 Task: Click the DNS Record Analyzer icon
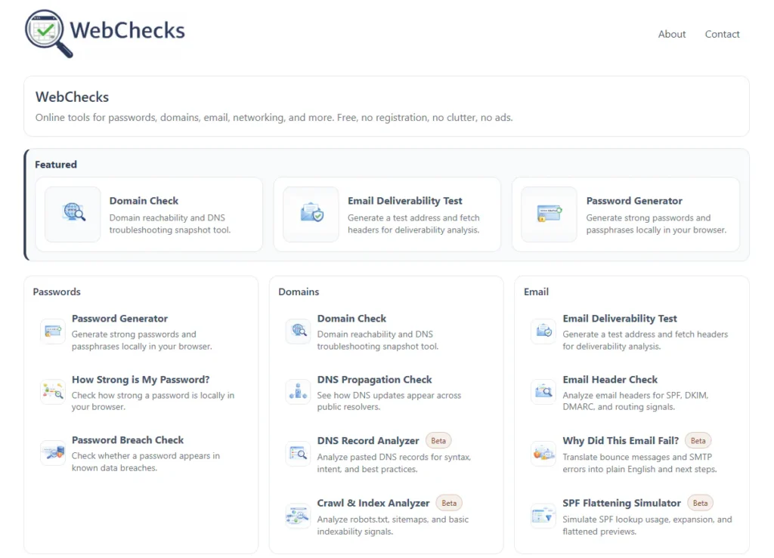298,454
